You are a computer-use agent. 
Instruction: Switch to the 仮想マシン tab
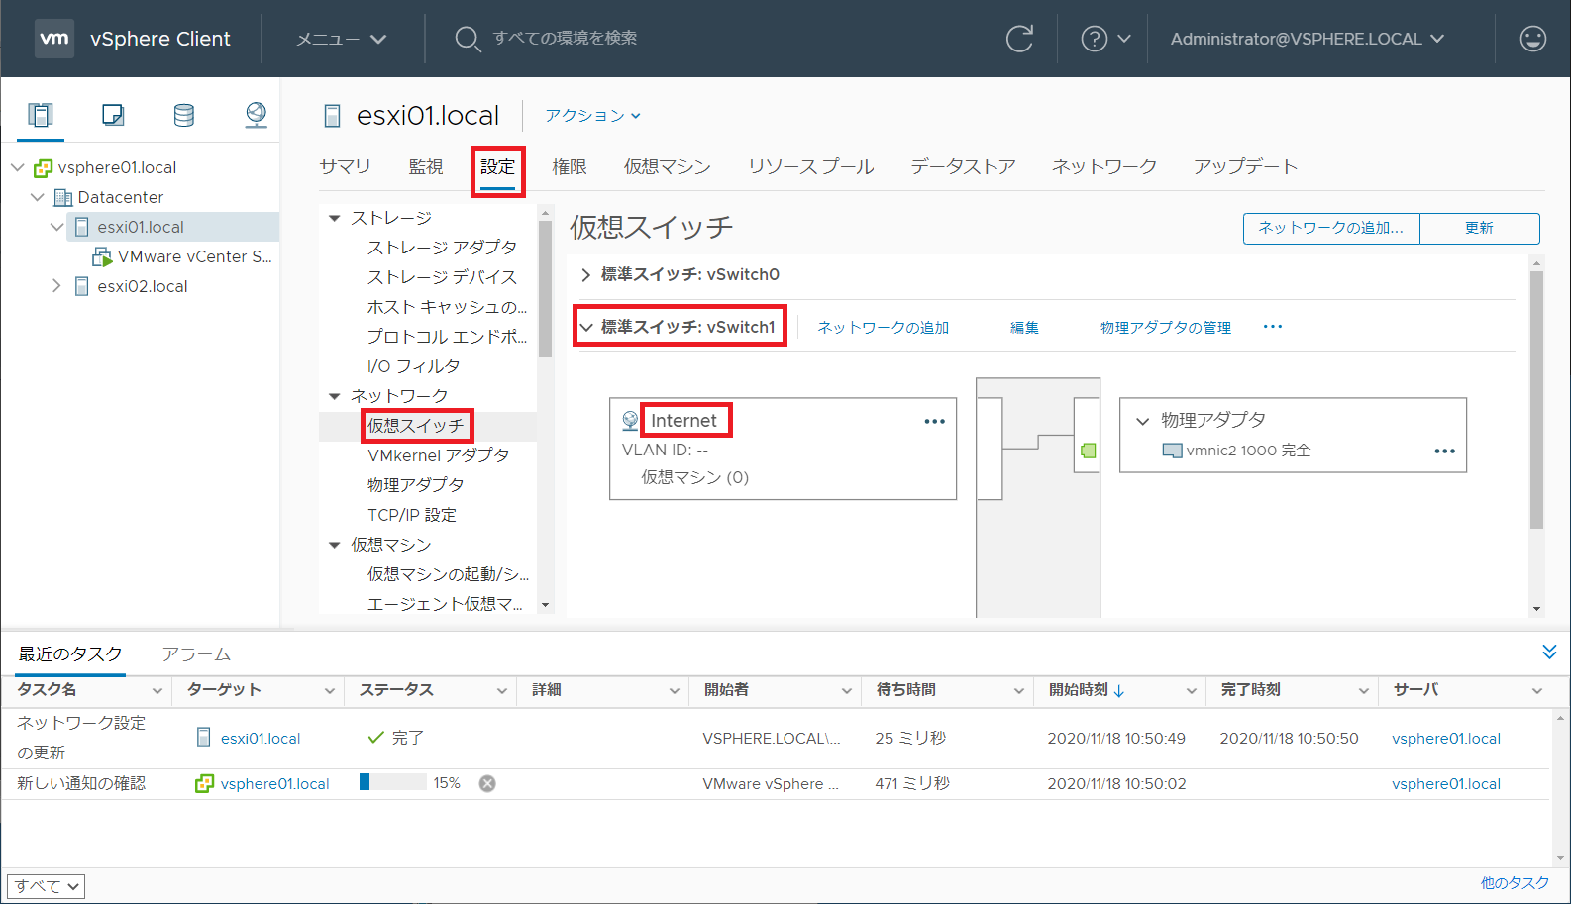pos(667,166)
